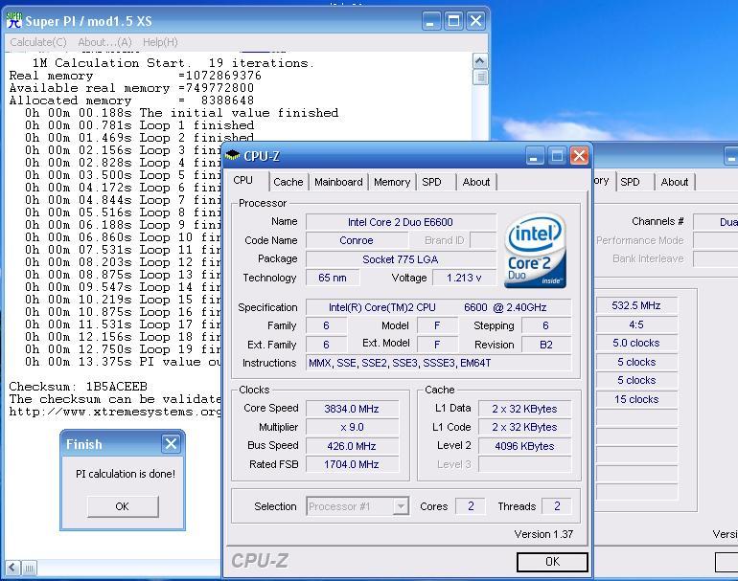738x581 pixels.
Task: Click the PI calculation is done! message
Action: click(x=126, y=474)
